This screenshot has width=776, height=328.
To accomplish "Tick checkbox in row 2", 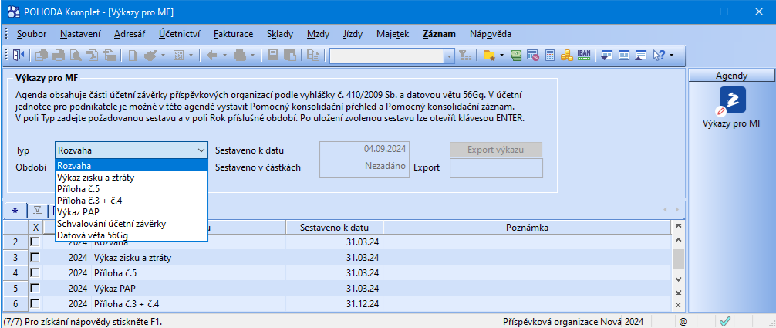I will (35, 242).
